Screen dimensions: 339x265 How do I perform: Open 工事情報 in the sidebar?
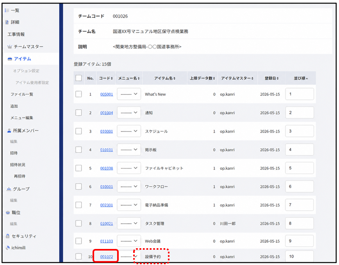16,34
